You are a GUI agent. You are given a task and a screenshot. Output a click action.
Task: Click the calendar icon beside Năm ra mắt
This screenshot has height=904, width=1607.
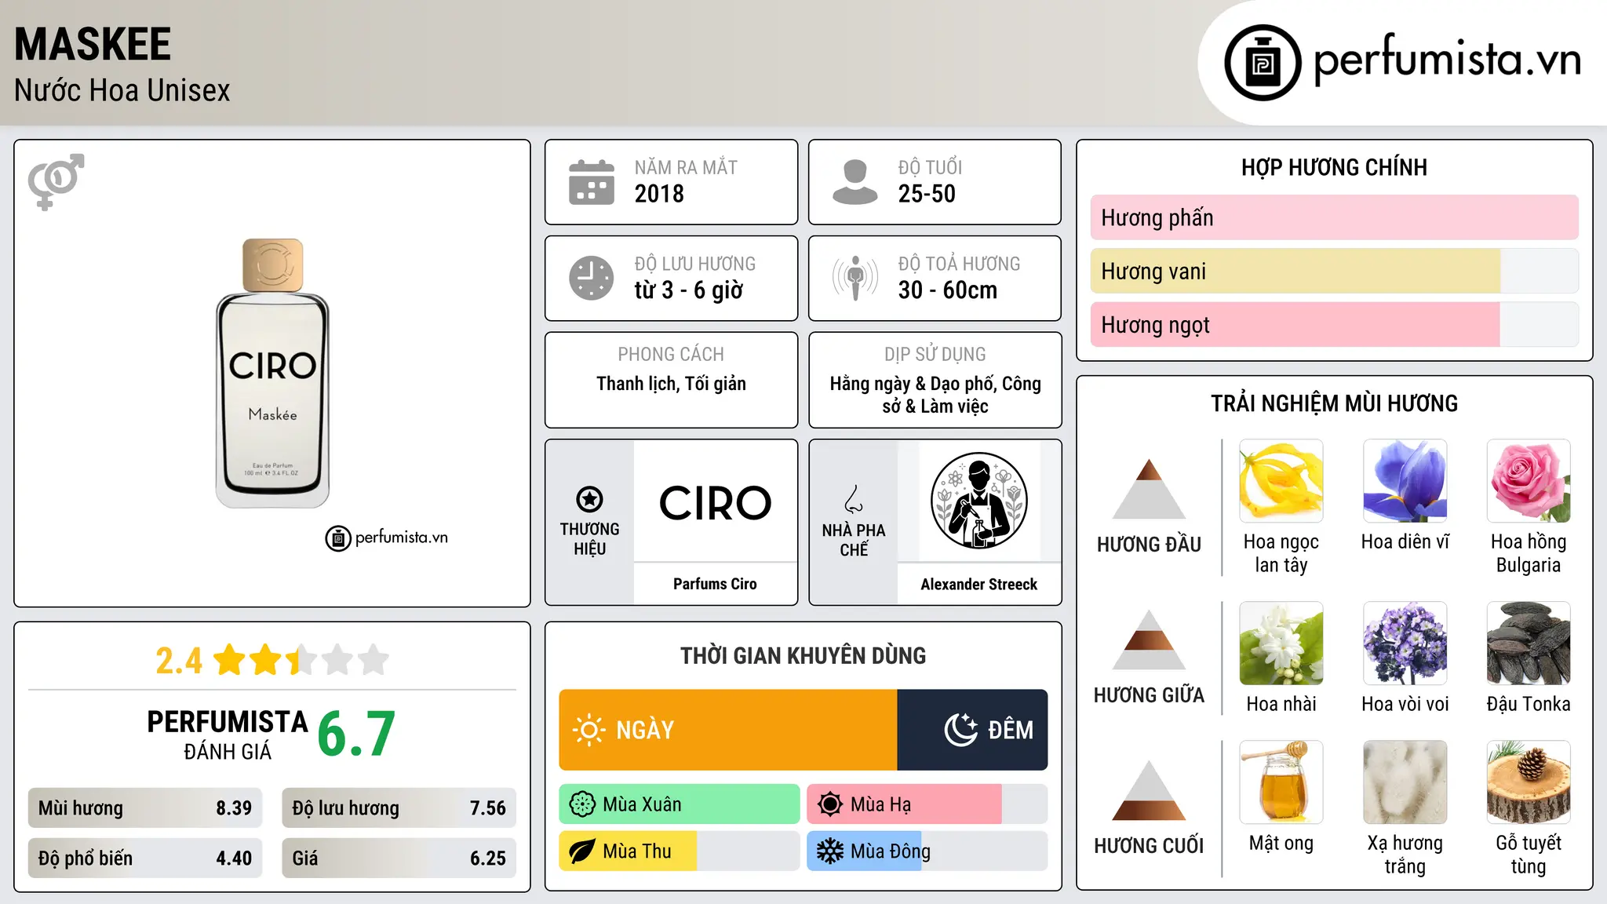click(x=592, y=182)
